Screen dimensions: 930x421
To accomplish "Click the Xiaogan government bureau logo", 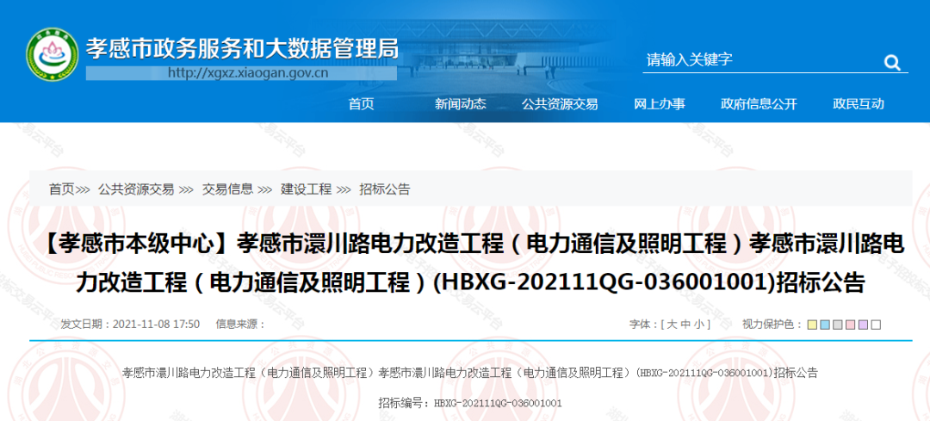I will [53, 54].
